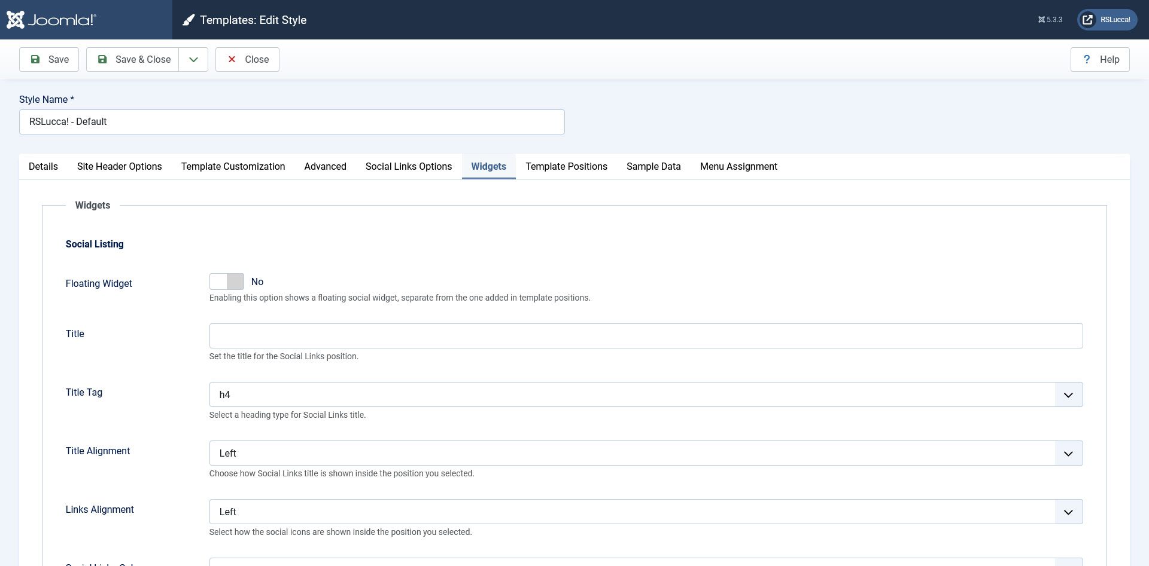Enable the Floating Widget toggle
The image size is (1149, 566).
point(227,282)
